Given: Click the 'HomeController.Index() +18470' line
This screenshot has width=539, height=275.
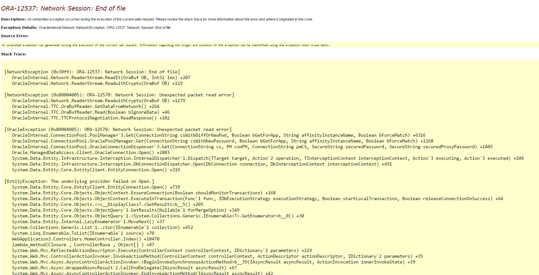Looking at the screenshot, I should (x=86, y=239).
